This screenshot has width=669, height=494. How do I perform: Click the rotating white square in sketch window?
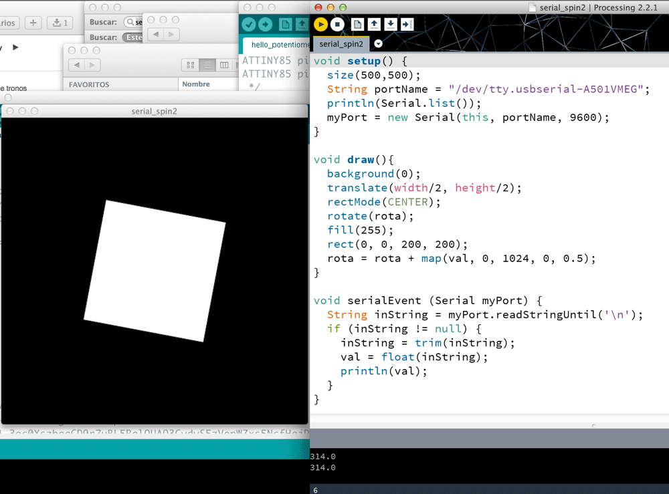tap(155, 271)
